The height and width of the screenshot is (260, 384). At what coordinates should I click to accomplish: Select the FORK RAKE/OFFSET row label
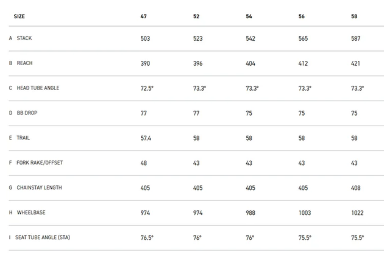pyautogui.click(x=40, y=163)
